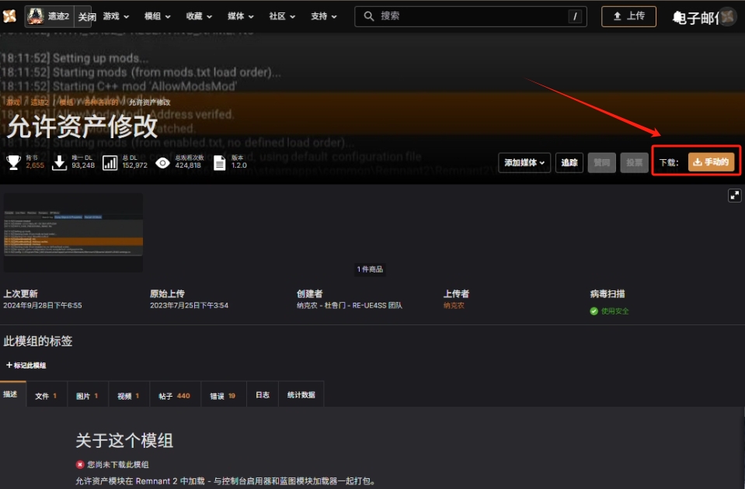The width and height of the screenshot is (745, 489).
Task: Click the 原始上传 date 2023年7月25日下午3:54
Action: pos(189,305)
